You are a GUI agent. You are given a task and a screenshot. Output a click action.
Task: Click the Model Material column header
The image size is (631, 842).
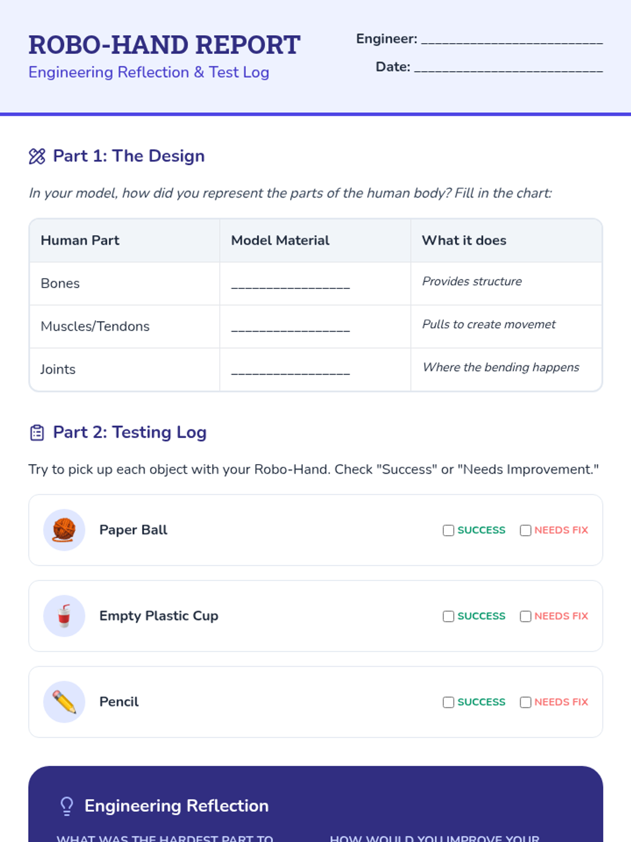[x=280, y=240]
